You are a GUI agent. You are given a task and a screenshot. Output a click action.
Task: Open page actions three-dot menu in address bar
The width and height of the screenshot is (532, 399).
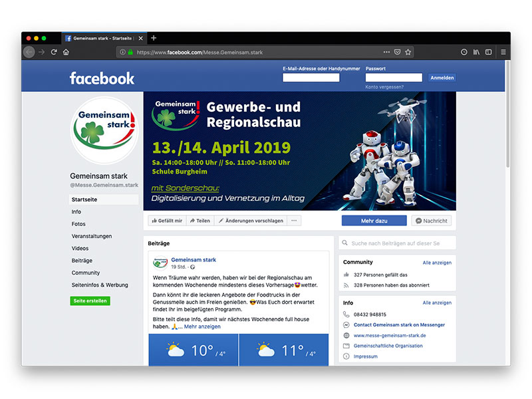(386, 53)
